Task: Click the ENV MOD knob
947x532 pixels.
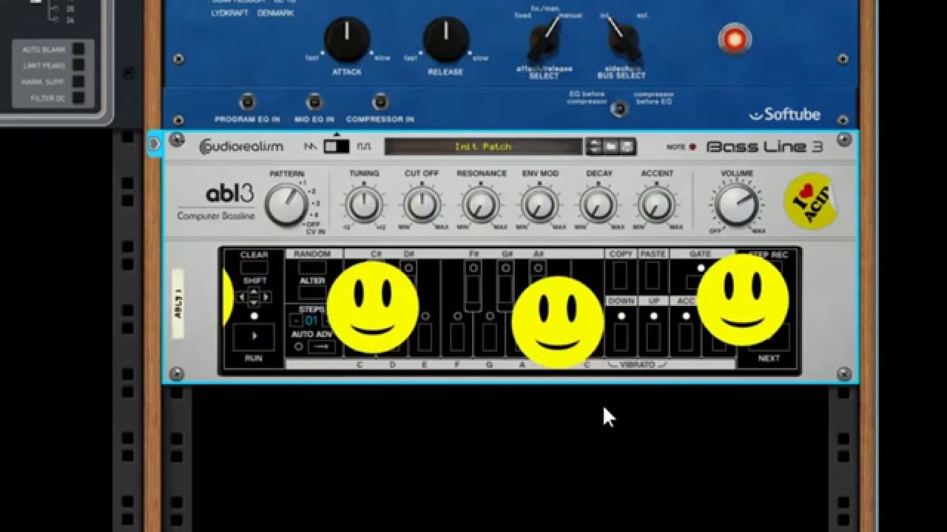Action: (539, 205)
